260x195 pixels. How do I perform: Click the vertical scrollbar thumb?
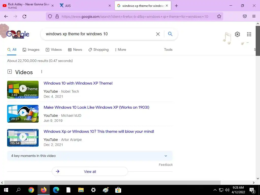tap(258, 41)
